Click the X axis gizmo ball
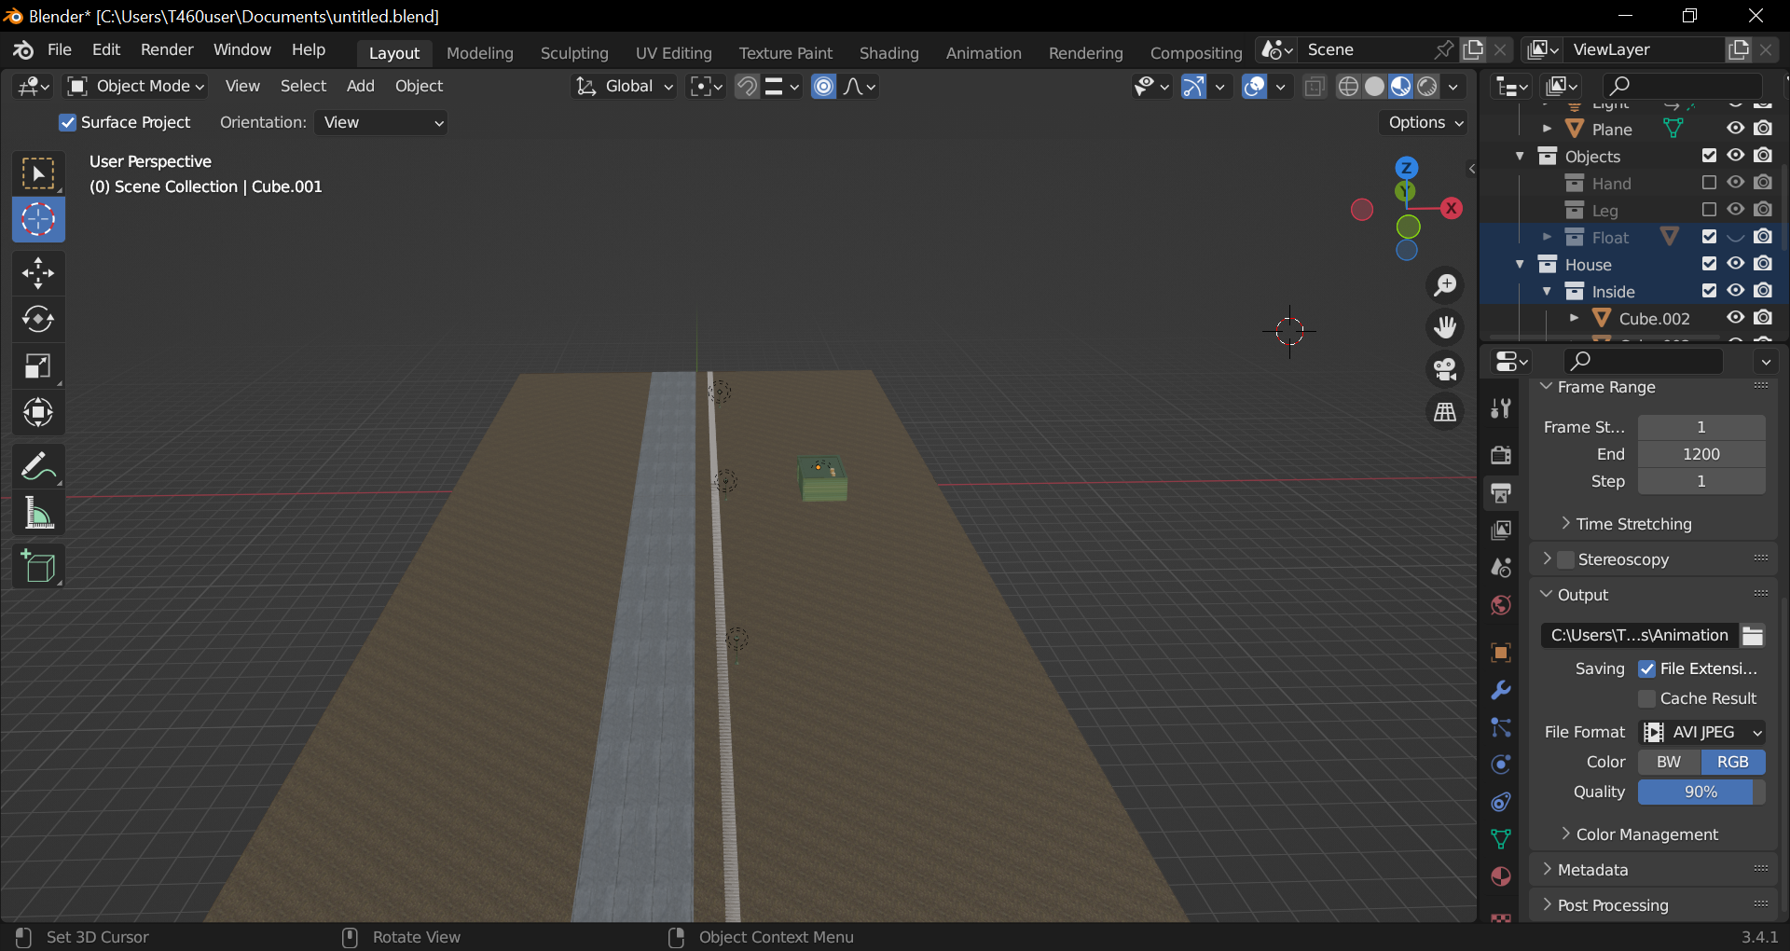Viewport: 1790px width, 951px height. 1452,209
